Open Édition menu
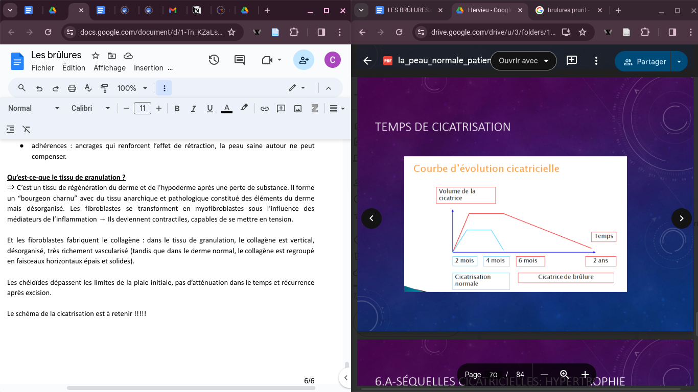The width and height of the screenshot is (698, 392). click(x=74, y=68)
